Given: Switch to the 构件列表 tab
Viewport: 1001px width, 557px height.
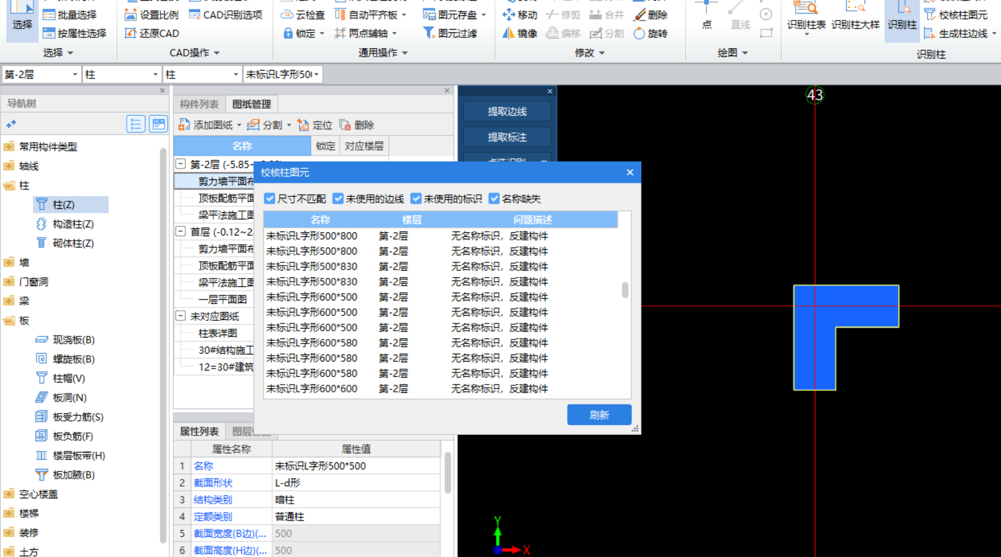Looking at the screenshot, I should tap(199, 104).
